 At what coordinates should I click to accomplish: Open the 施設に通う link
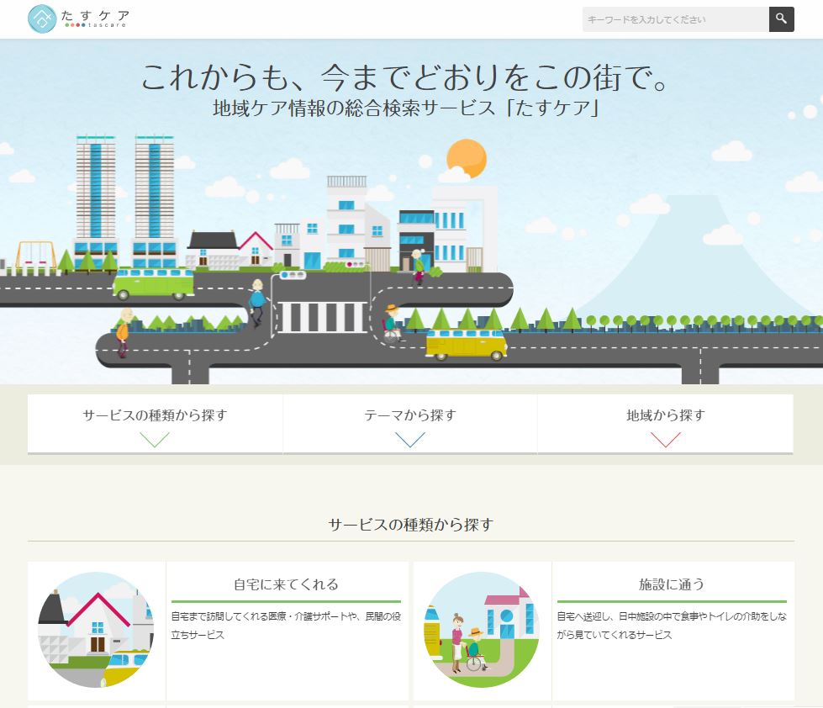point(672,584)
